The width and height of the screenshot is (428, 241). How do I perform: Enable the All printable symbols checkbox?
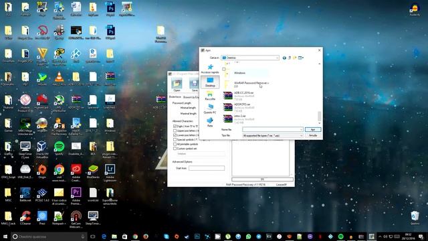click(175, 144)
